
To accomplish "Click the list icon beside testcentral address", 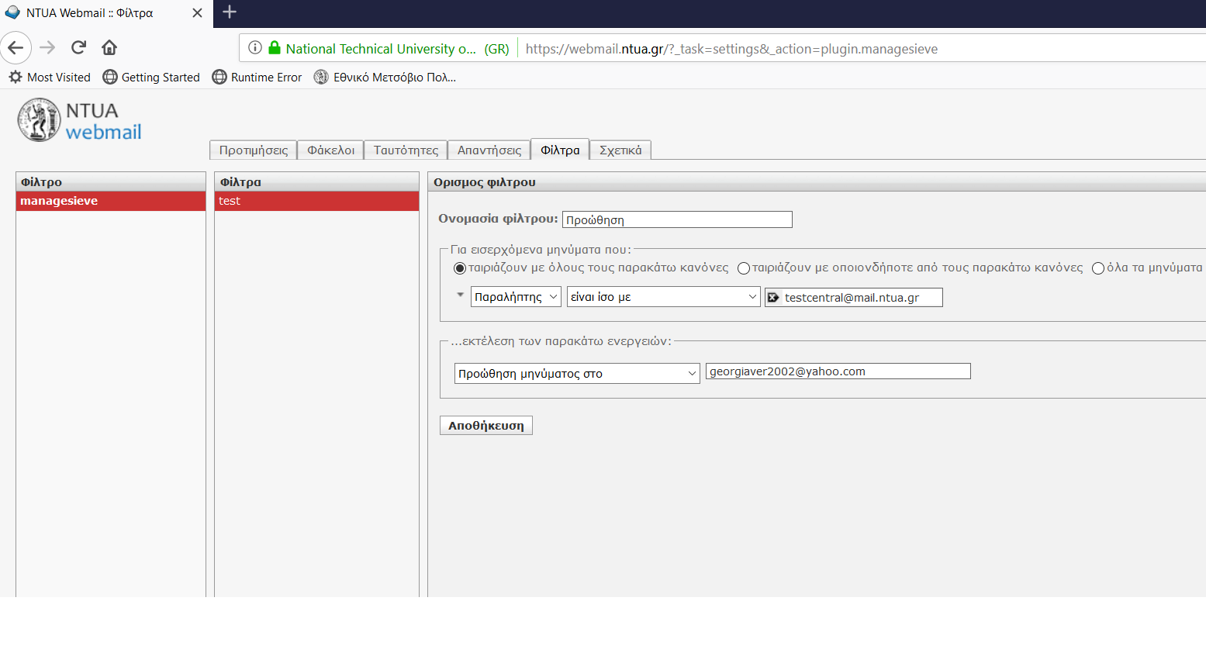I will tap(773, 297).
